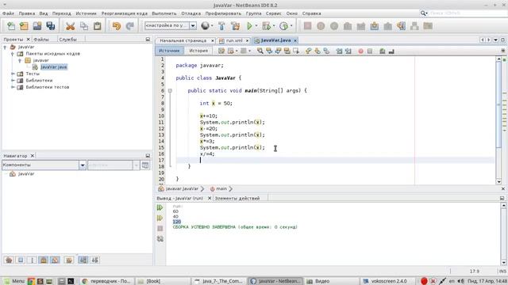Switch to the Файлы panel tab
This screenshot has width=508, height=285.
tap(41, 40)
